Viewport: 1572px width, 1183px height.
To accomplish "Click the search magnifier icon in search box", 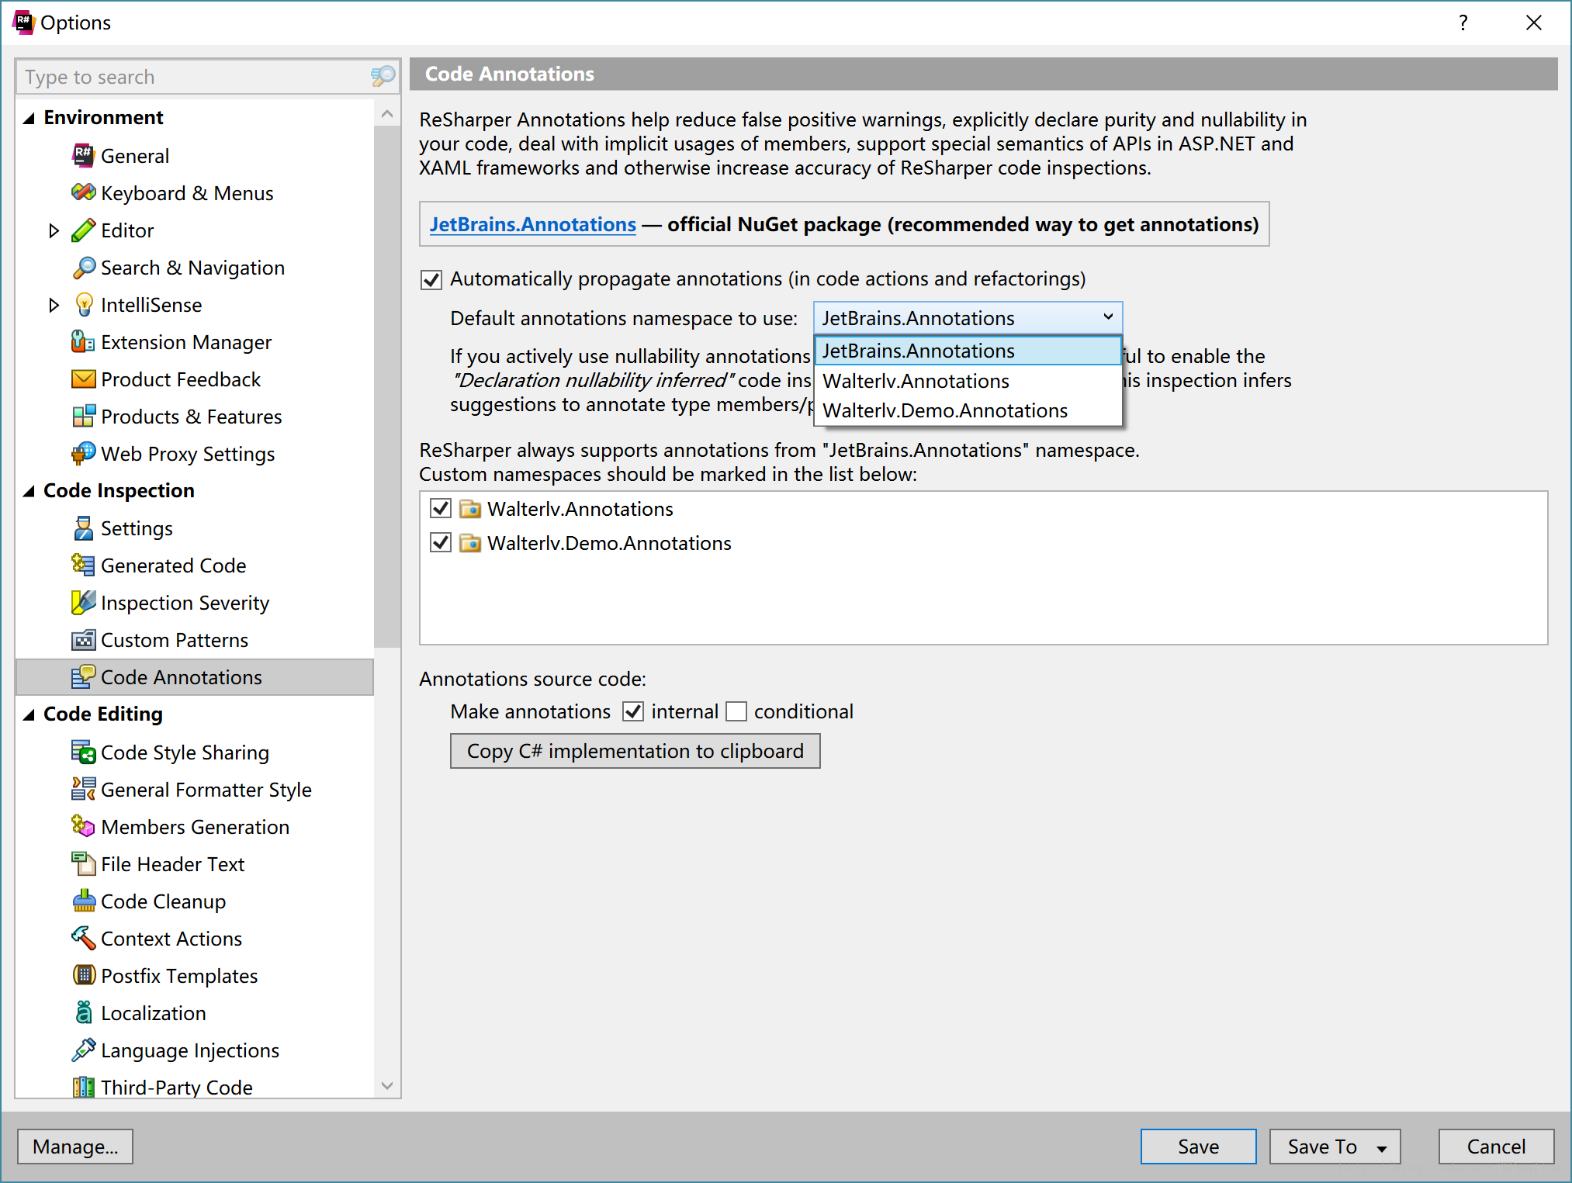I will click(383, 76).
